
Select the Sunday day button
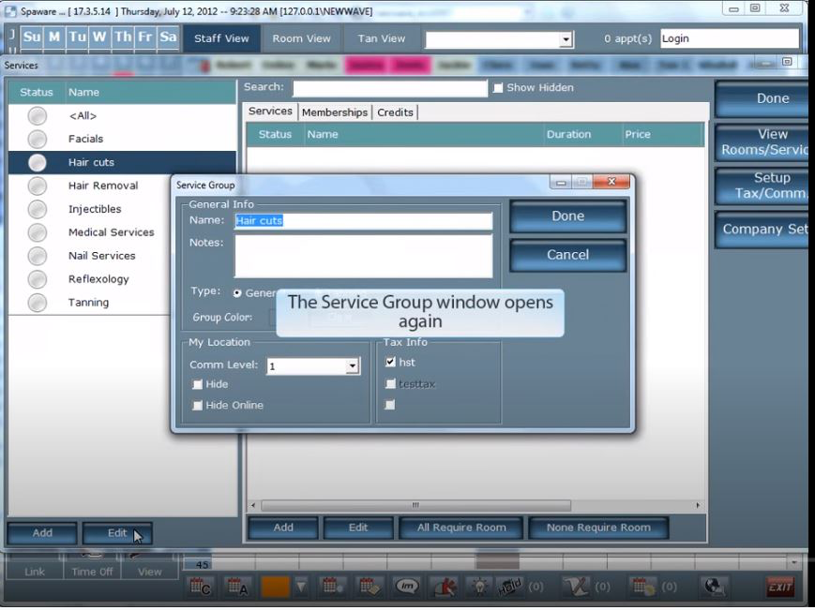click(32, 37)
